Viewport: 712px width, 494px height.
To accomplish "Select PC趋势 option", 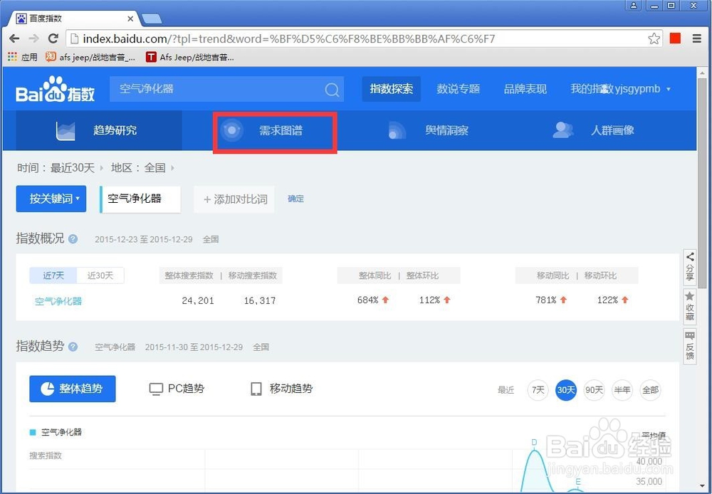I will point(177,389).
